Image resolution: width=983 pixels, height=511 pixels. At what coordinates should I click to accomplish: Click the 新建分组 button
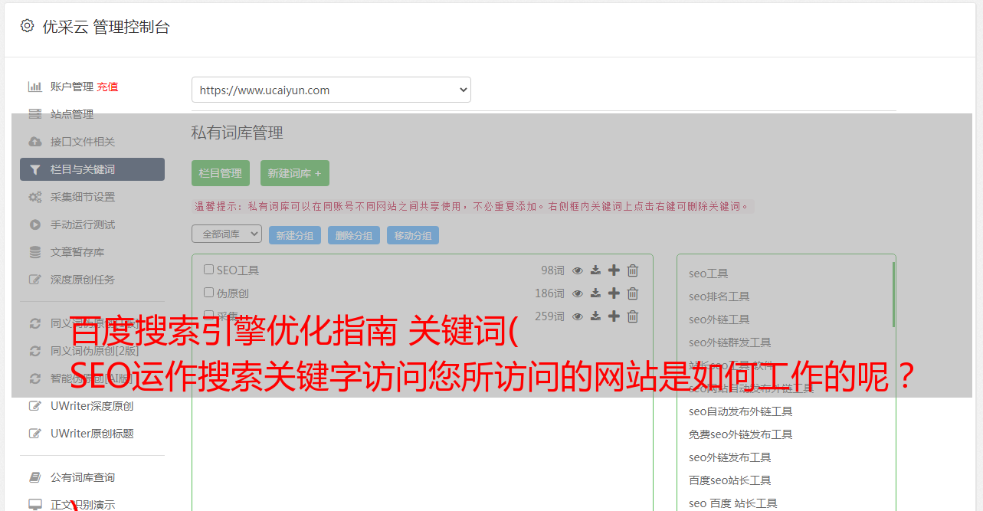(x=295, y=235)
